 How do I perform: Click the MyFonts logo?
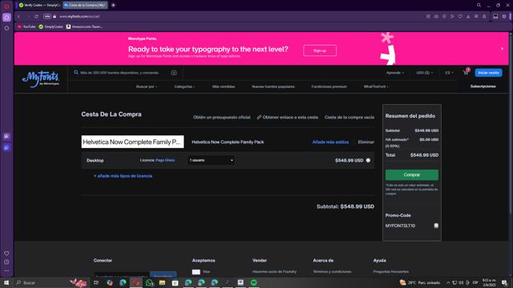click(x=41, y=79)
